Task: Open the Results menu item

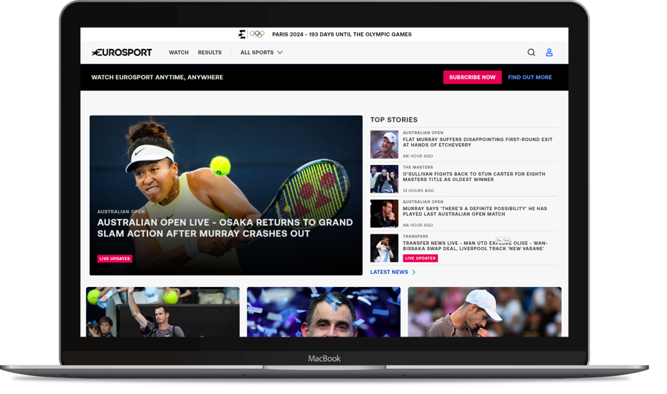Action: pos(210,53)
